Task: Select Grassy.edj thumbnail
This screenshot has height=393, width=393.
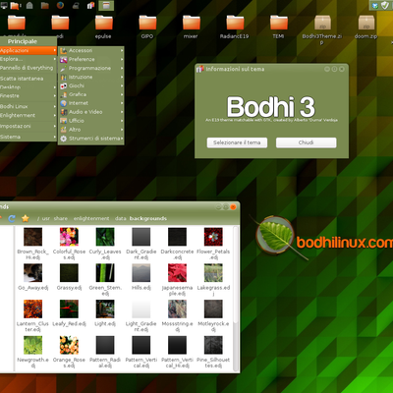Action: click(69, 273)
